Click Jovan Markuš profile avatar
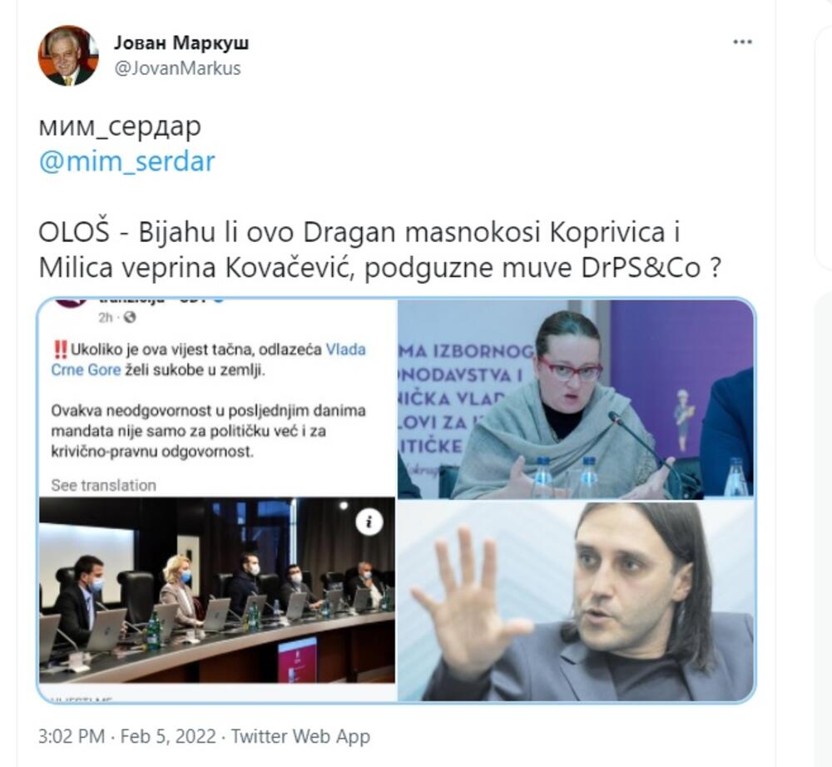 pyautogui.click(x=68, y=56)
